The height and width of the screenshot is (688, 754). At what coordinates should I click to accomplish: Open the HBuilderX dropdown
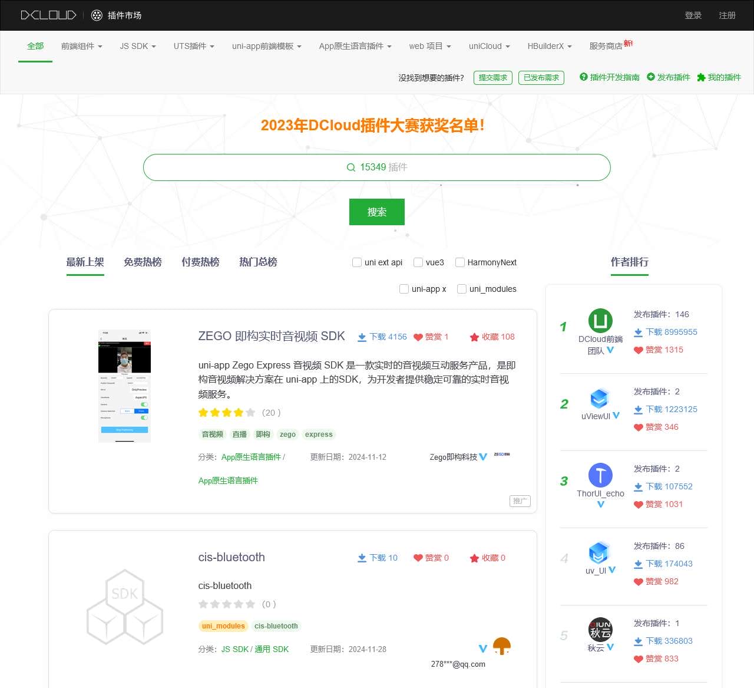point(550,46)
